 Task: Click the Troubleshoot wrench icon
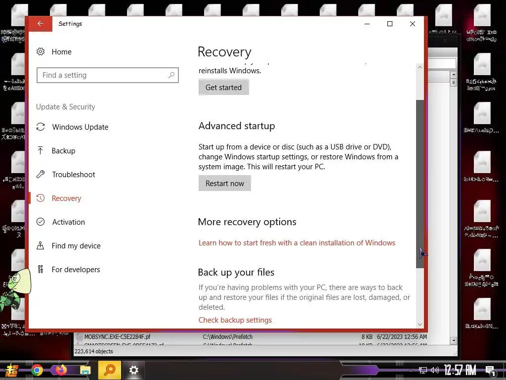pos(41,175)
